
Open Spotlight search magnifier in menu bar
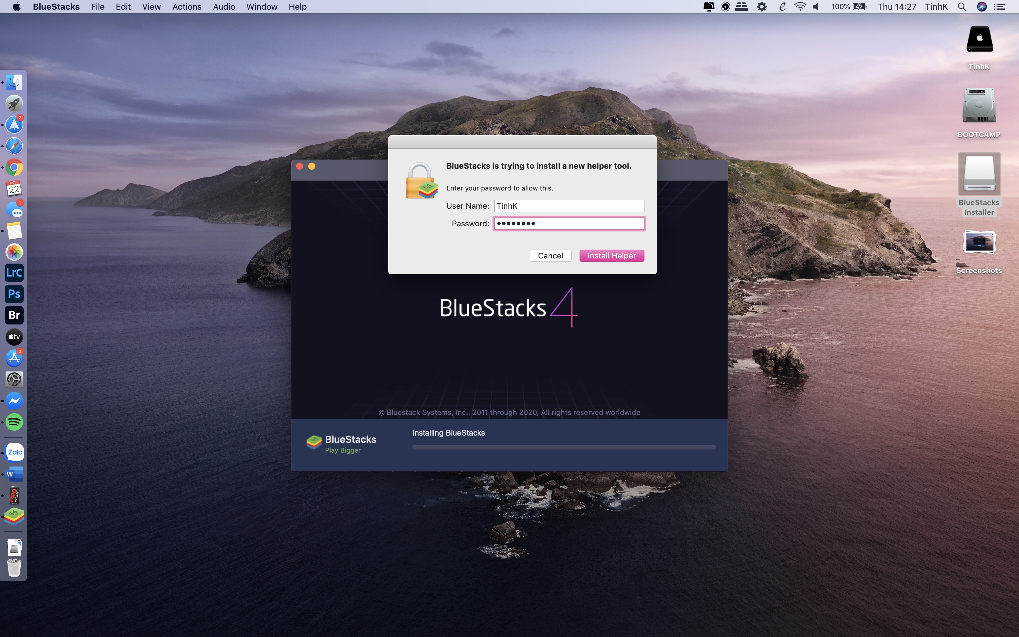(962, 7)
